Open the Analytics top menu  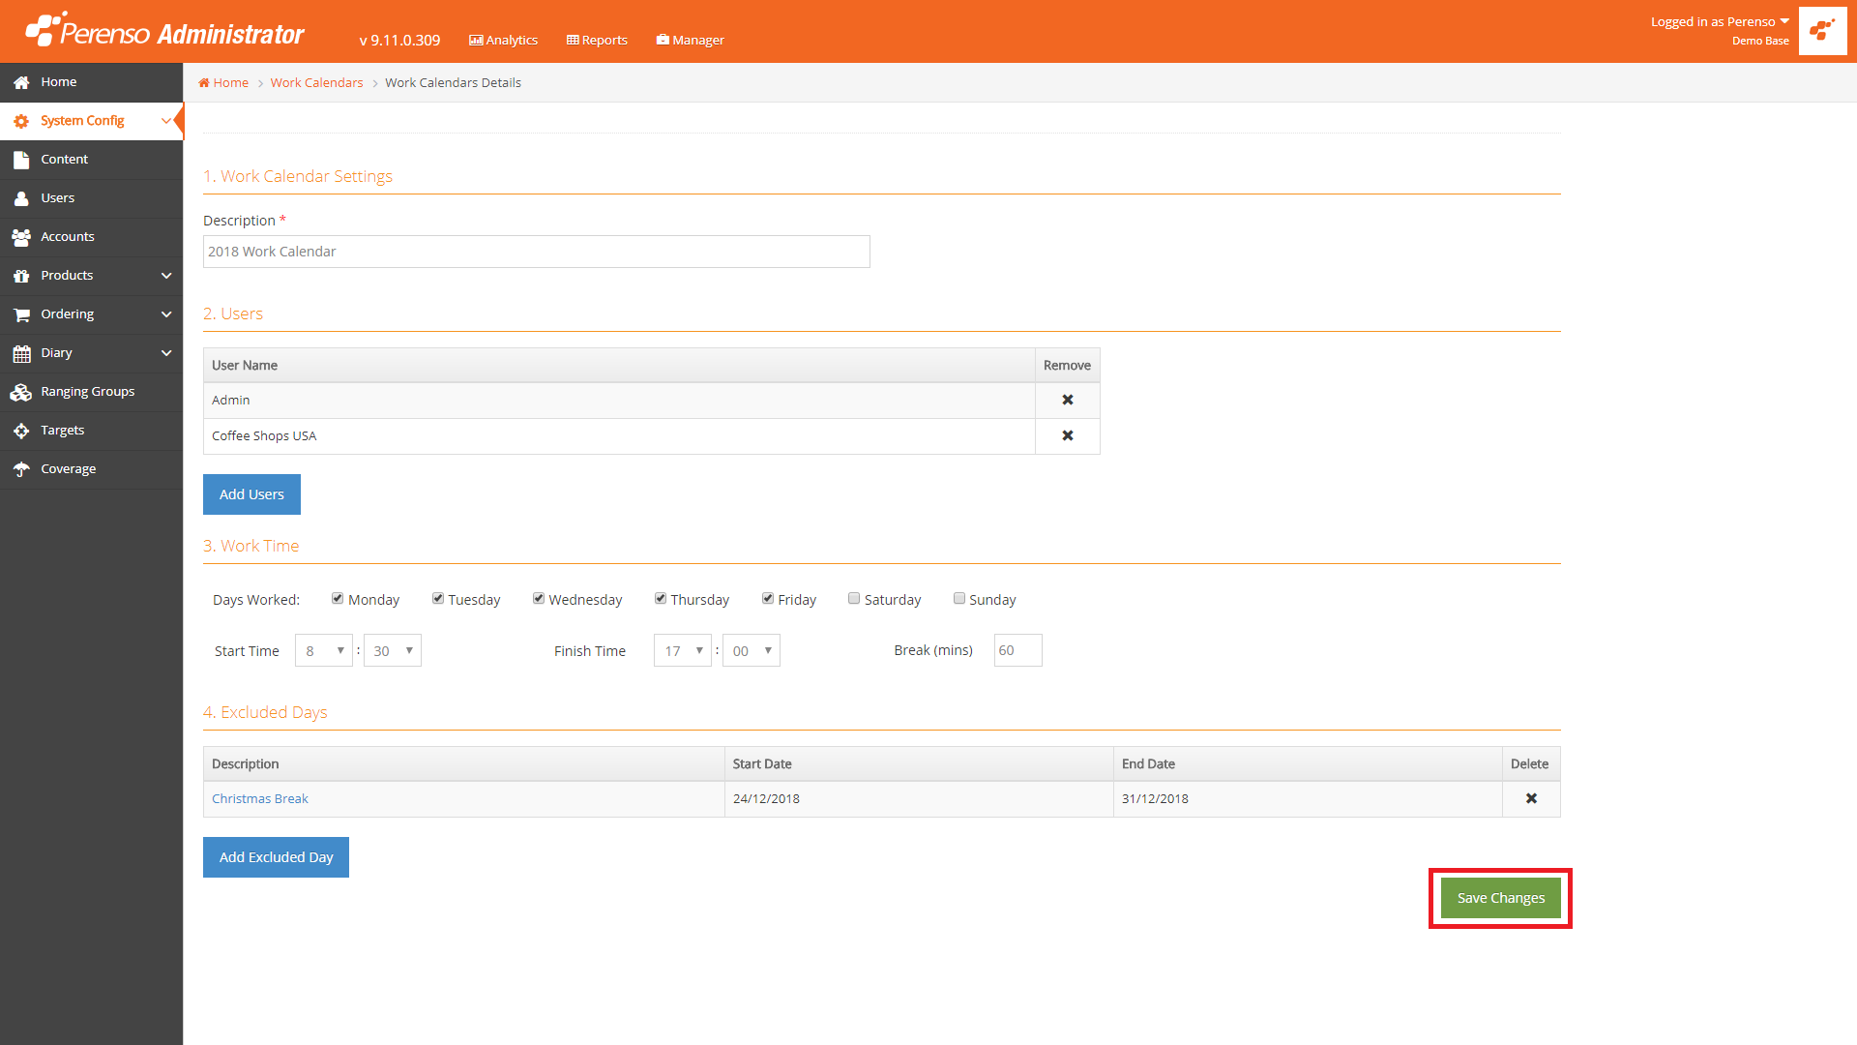504,40
